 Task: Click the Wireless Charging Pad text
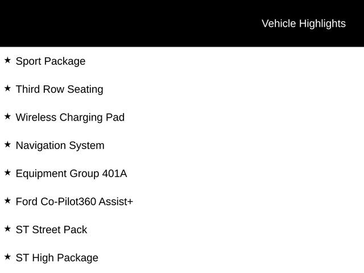[x=70, y=118]
